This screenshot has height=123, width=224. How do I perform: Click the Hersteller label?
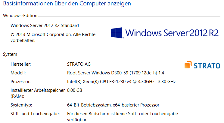21,64
